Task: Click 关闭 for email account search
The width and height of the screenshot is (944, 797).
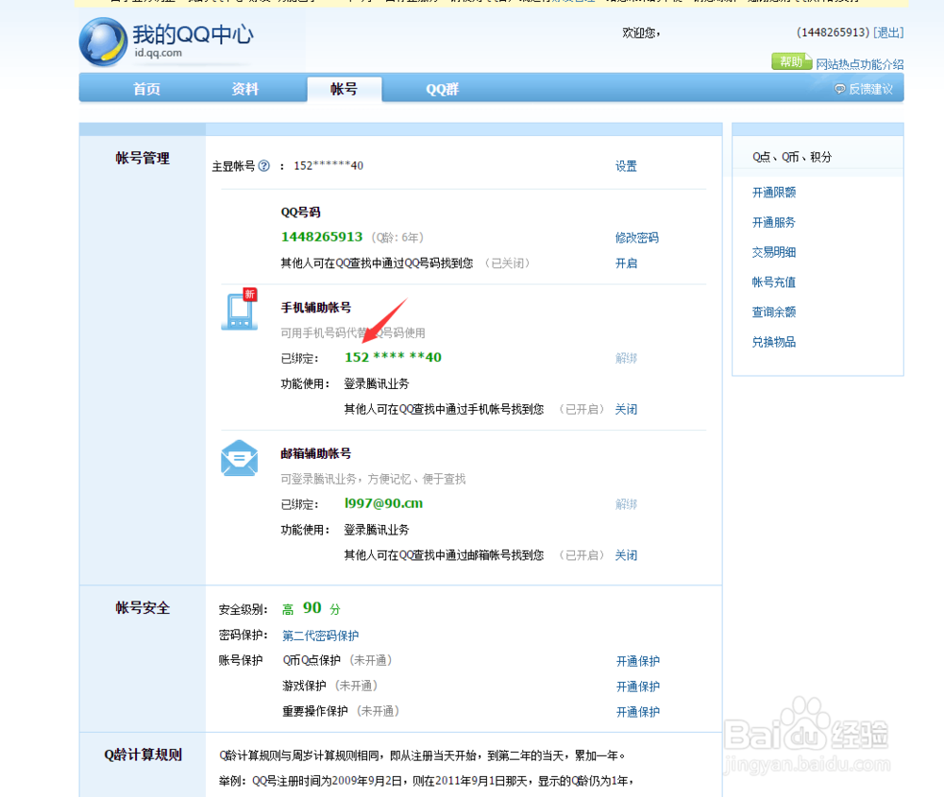Action: 626,555
